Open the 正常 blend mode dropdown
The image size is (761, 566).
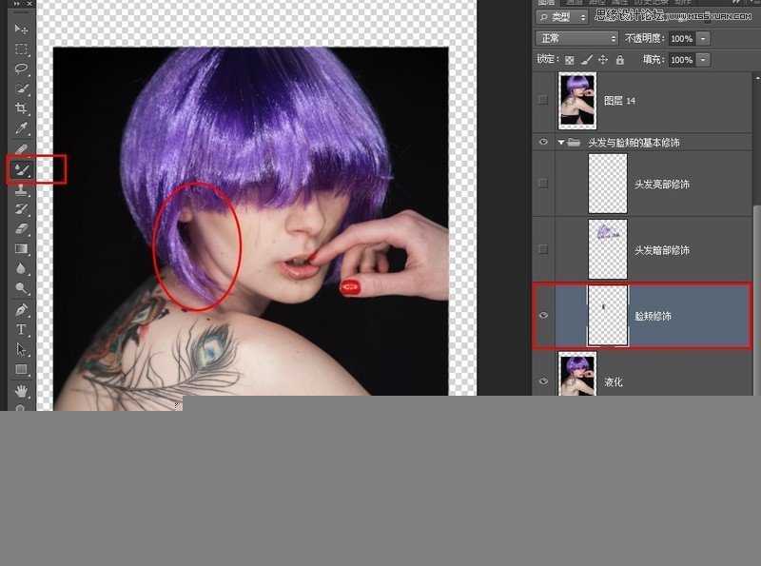(x=576, y=38)
